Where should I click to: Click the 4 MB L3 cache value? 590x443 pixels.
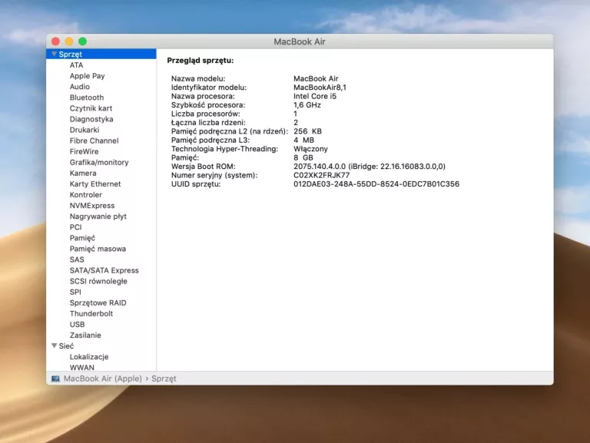(x=303, y=141)
